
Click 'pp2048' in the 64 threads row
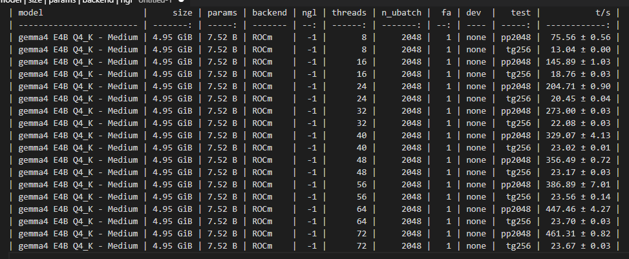516,209
